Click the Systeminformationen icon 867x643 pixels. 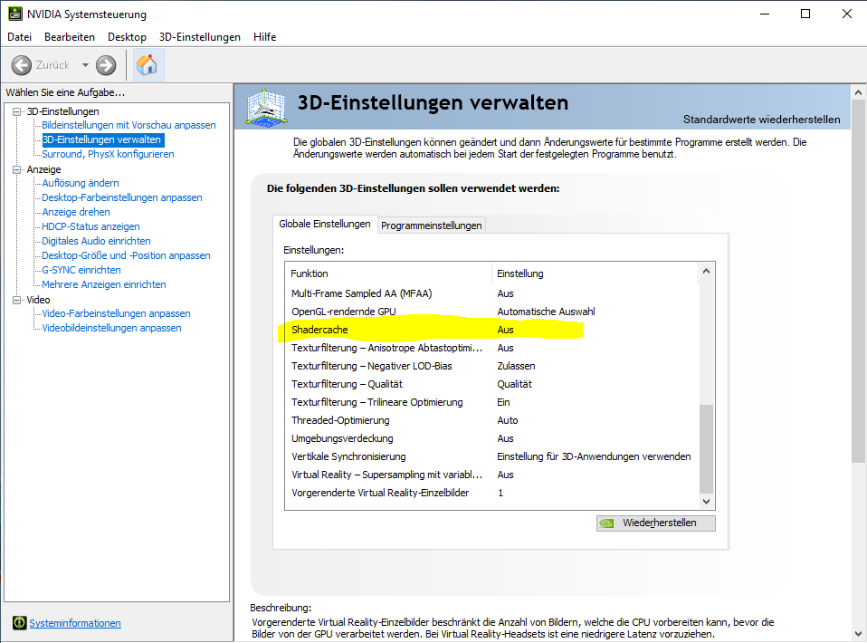click(x=19, y=623)
